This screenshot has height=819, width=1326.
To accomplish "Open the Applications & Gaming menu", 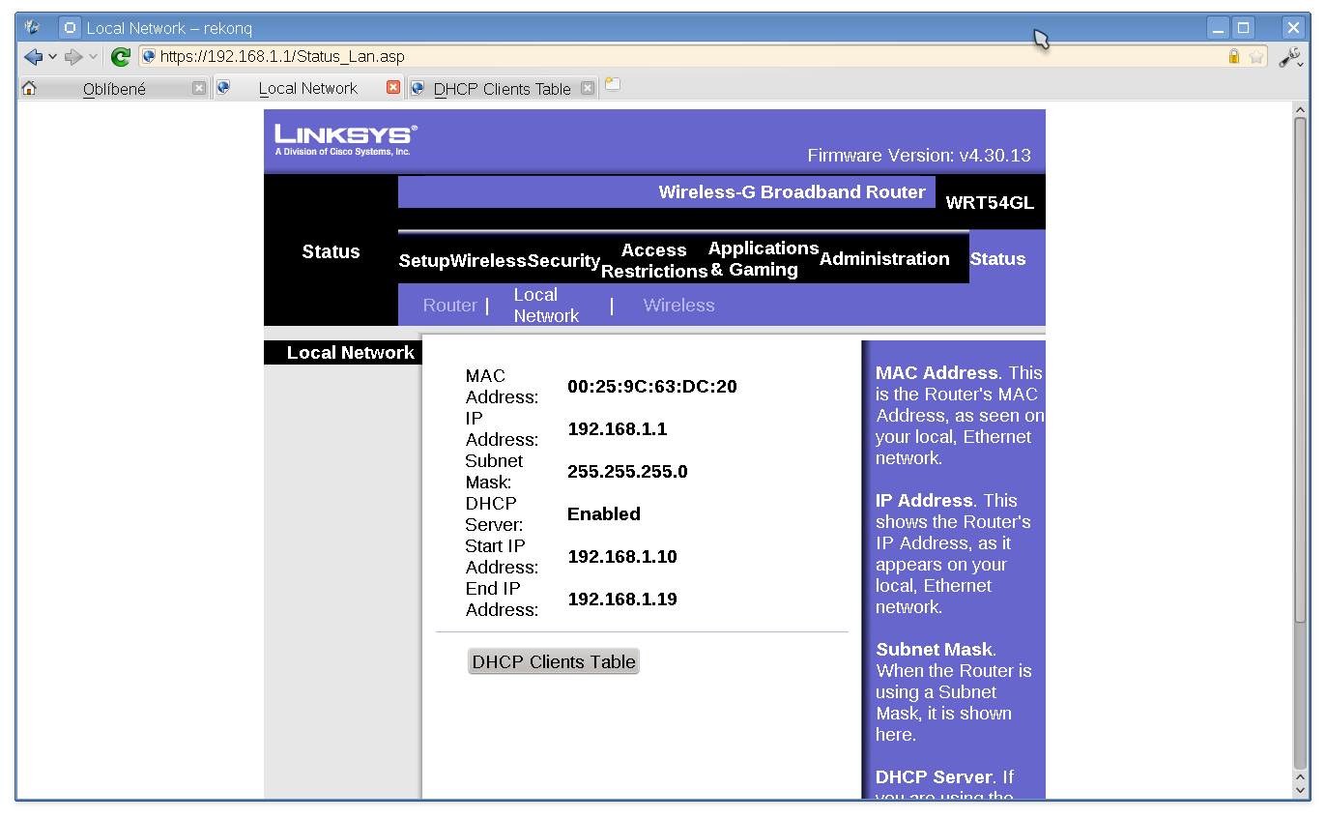I will [x=764, y=259].
